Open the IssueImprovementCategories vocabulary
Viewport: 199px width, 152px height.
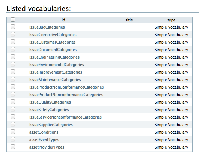56,72
